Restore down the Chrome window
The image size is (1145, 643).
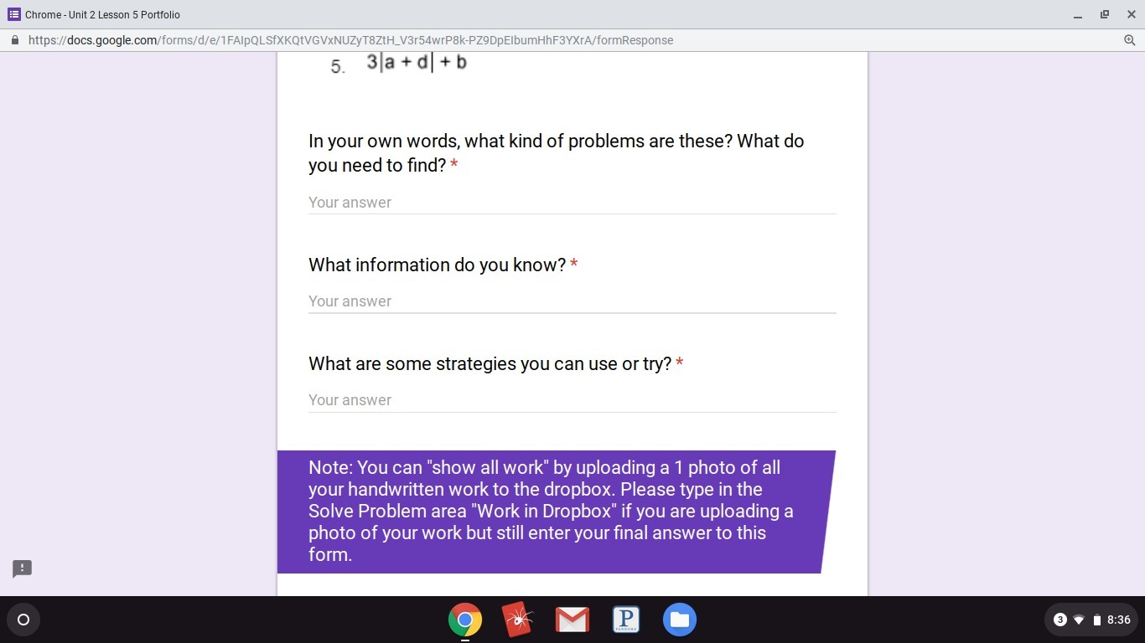tap(1105, 14)
